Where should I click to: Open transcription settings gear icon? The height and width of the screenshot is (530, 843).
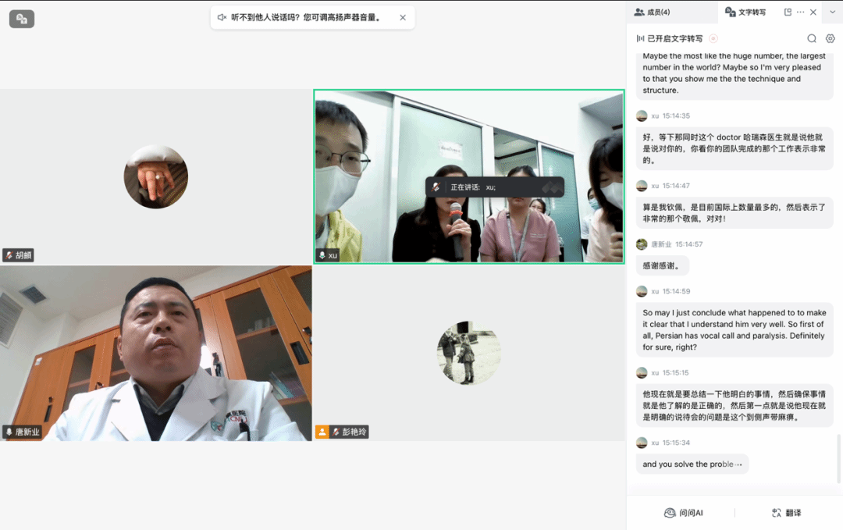831,38
